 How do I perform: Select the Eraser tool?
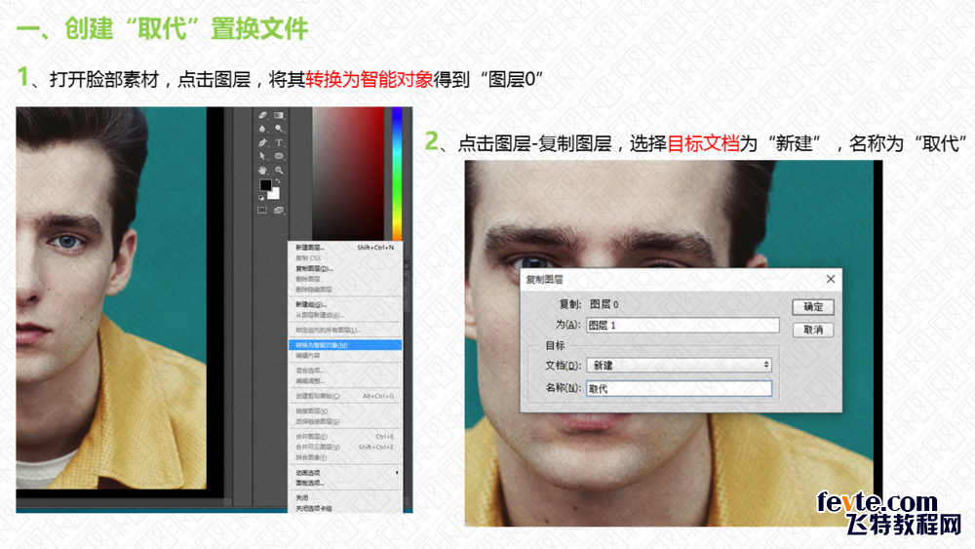[262, 115]
